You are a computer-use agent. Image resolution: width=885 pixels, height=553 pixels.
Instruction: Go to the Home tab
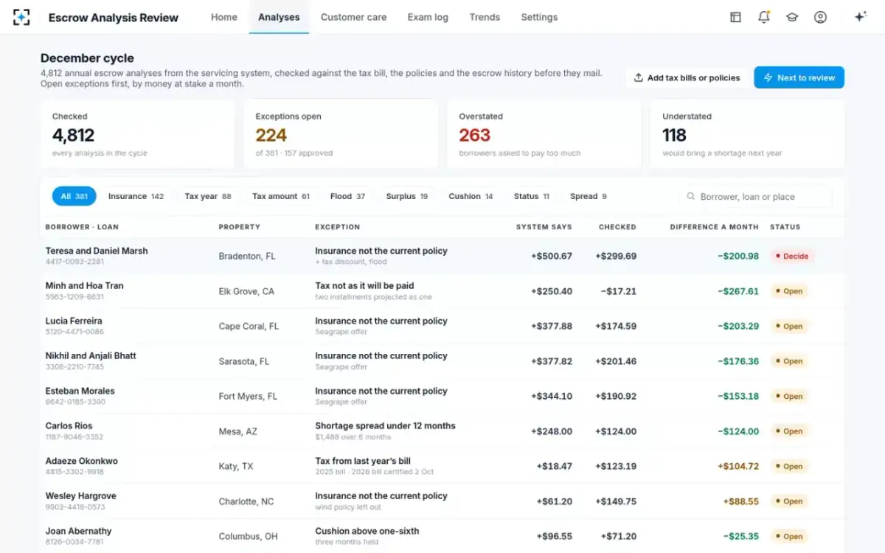coord(224,17)
